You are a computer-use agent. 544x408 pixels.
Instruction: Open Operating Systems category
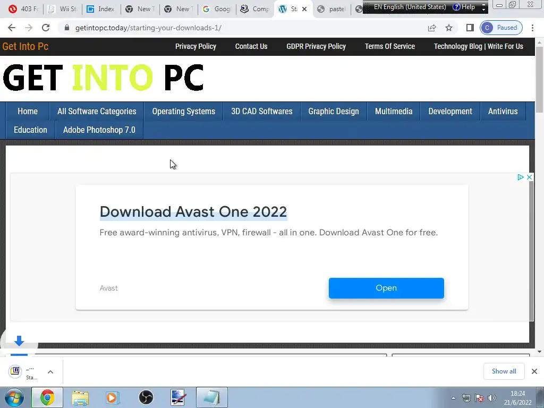click(183, 112)
